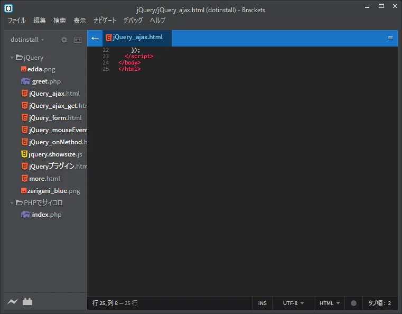Open the 編集 menu
This screenshot has height=314, width=402.
click(40, 21)
